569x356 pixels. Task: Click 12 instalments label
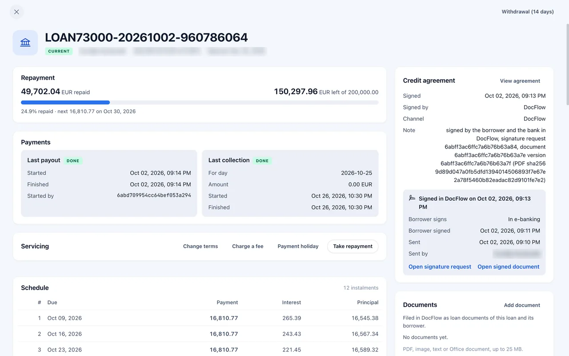[361, 288]
